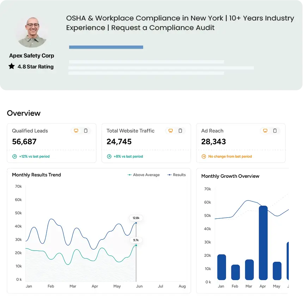
Task: Click the March bar in Monthly Growth chart
Action: point(249,270)
